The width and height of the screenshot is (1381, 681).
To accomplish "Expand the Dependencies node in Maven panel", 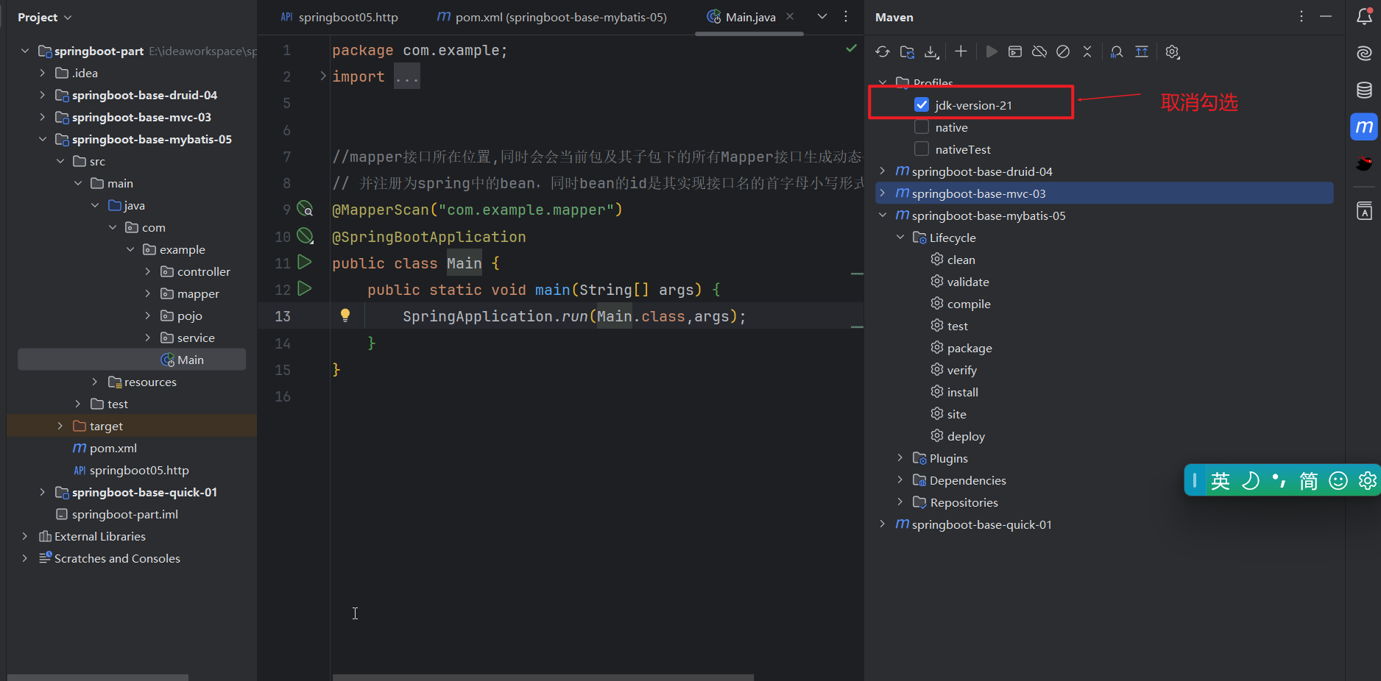I will tap(900, 479).
